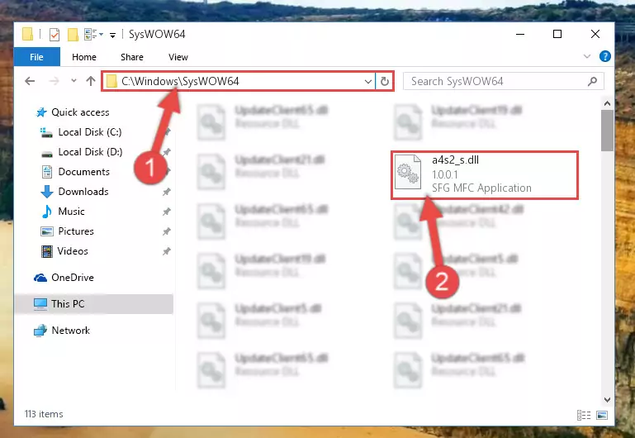The width and height of the screenshot is (635, 438).
Task: Click the Search SysWOW64 field
Action: [x=504, y=82]
